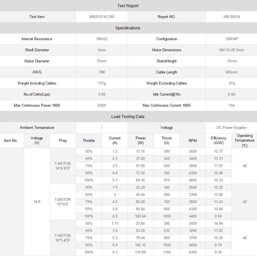The image size is (257, 256).
Task: Click the Test Report title header
Action: (128, 6)
